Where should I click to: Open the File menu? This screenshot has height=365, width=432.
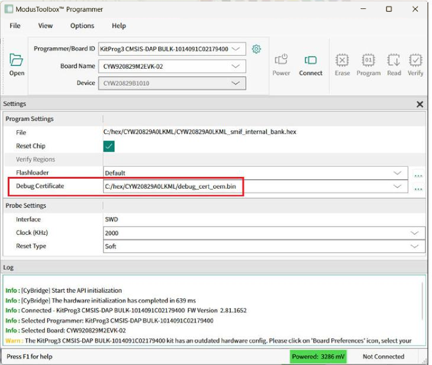coord(15,25)
